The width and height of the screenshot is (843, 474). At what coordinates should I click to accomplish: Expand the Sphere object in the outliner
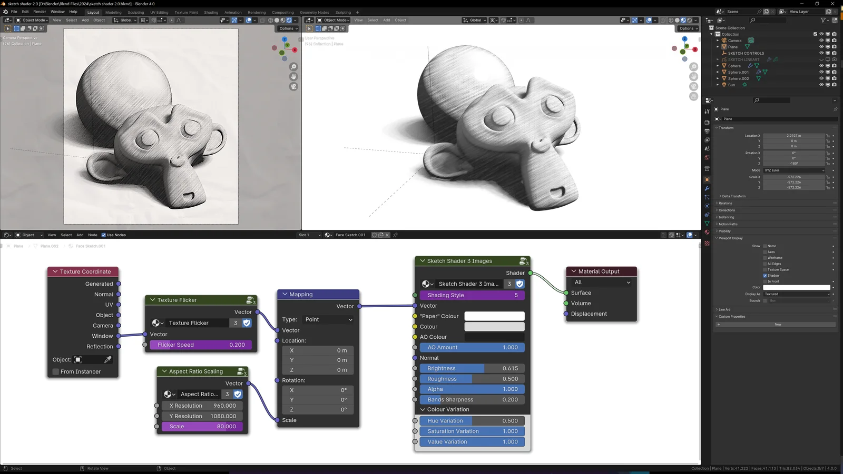(x=718, y=66)
